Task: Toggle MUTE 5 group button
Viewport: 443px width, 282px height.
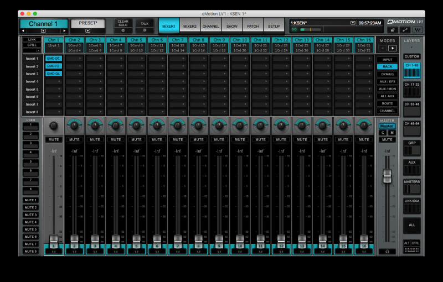Action: click(x=30, y=229)
